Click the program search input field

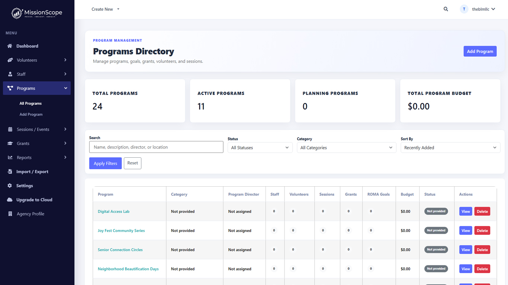click(x=156, y=147)
